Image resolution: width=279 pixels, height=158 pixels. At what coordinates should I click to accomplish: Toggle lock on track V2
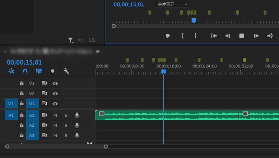click(22, 93)
